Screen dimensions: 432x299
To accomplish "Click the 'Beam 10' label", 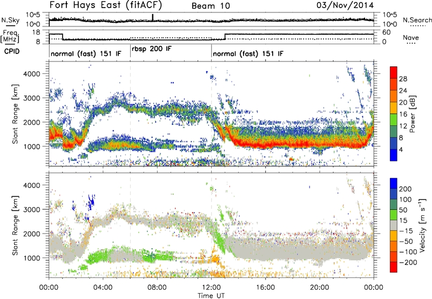I will coord(211,6).
